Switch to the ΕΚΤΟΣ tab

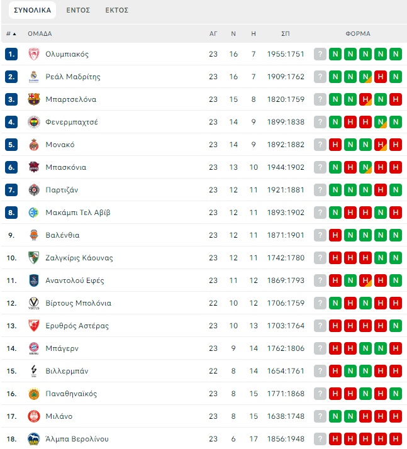pos(117,10)
